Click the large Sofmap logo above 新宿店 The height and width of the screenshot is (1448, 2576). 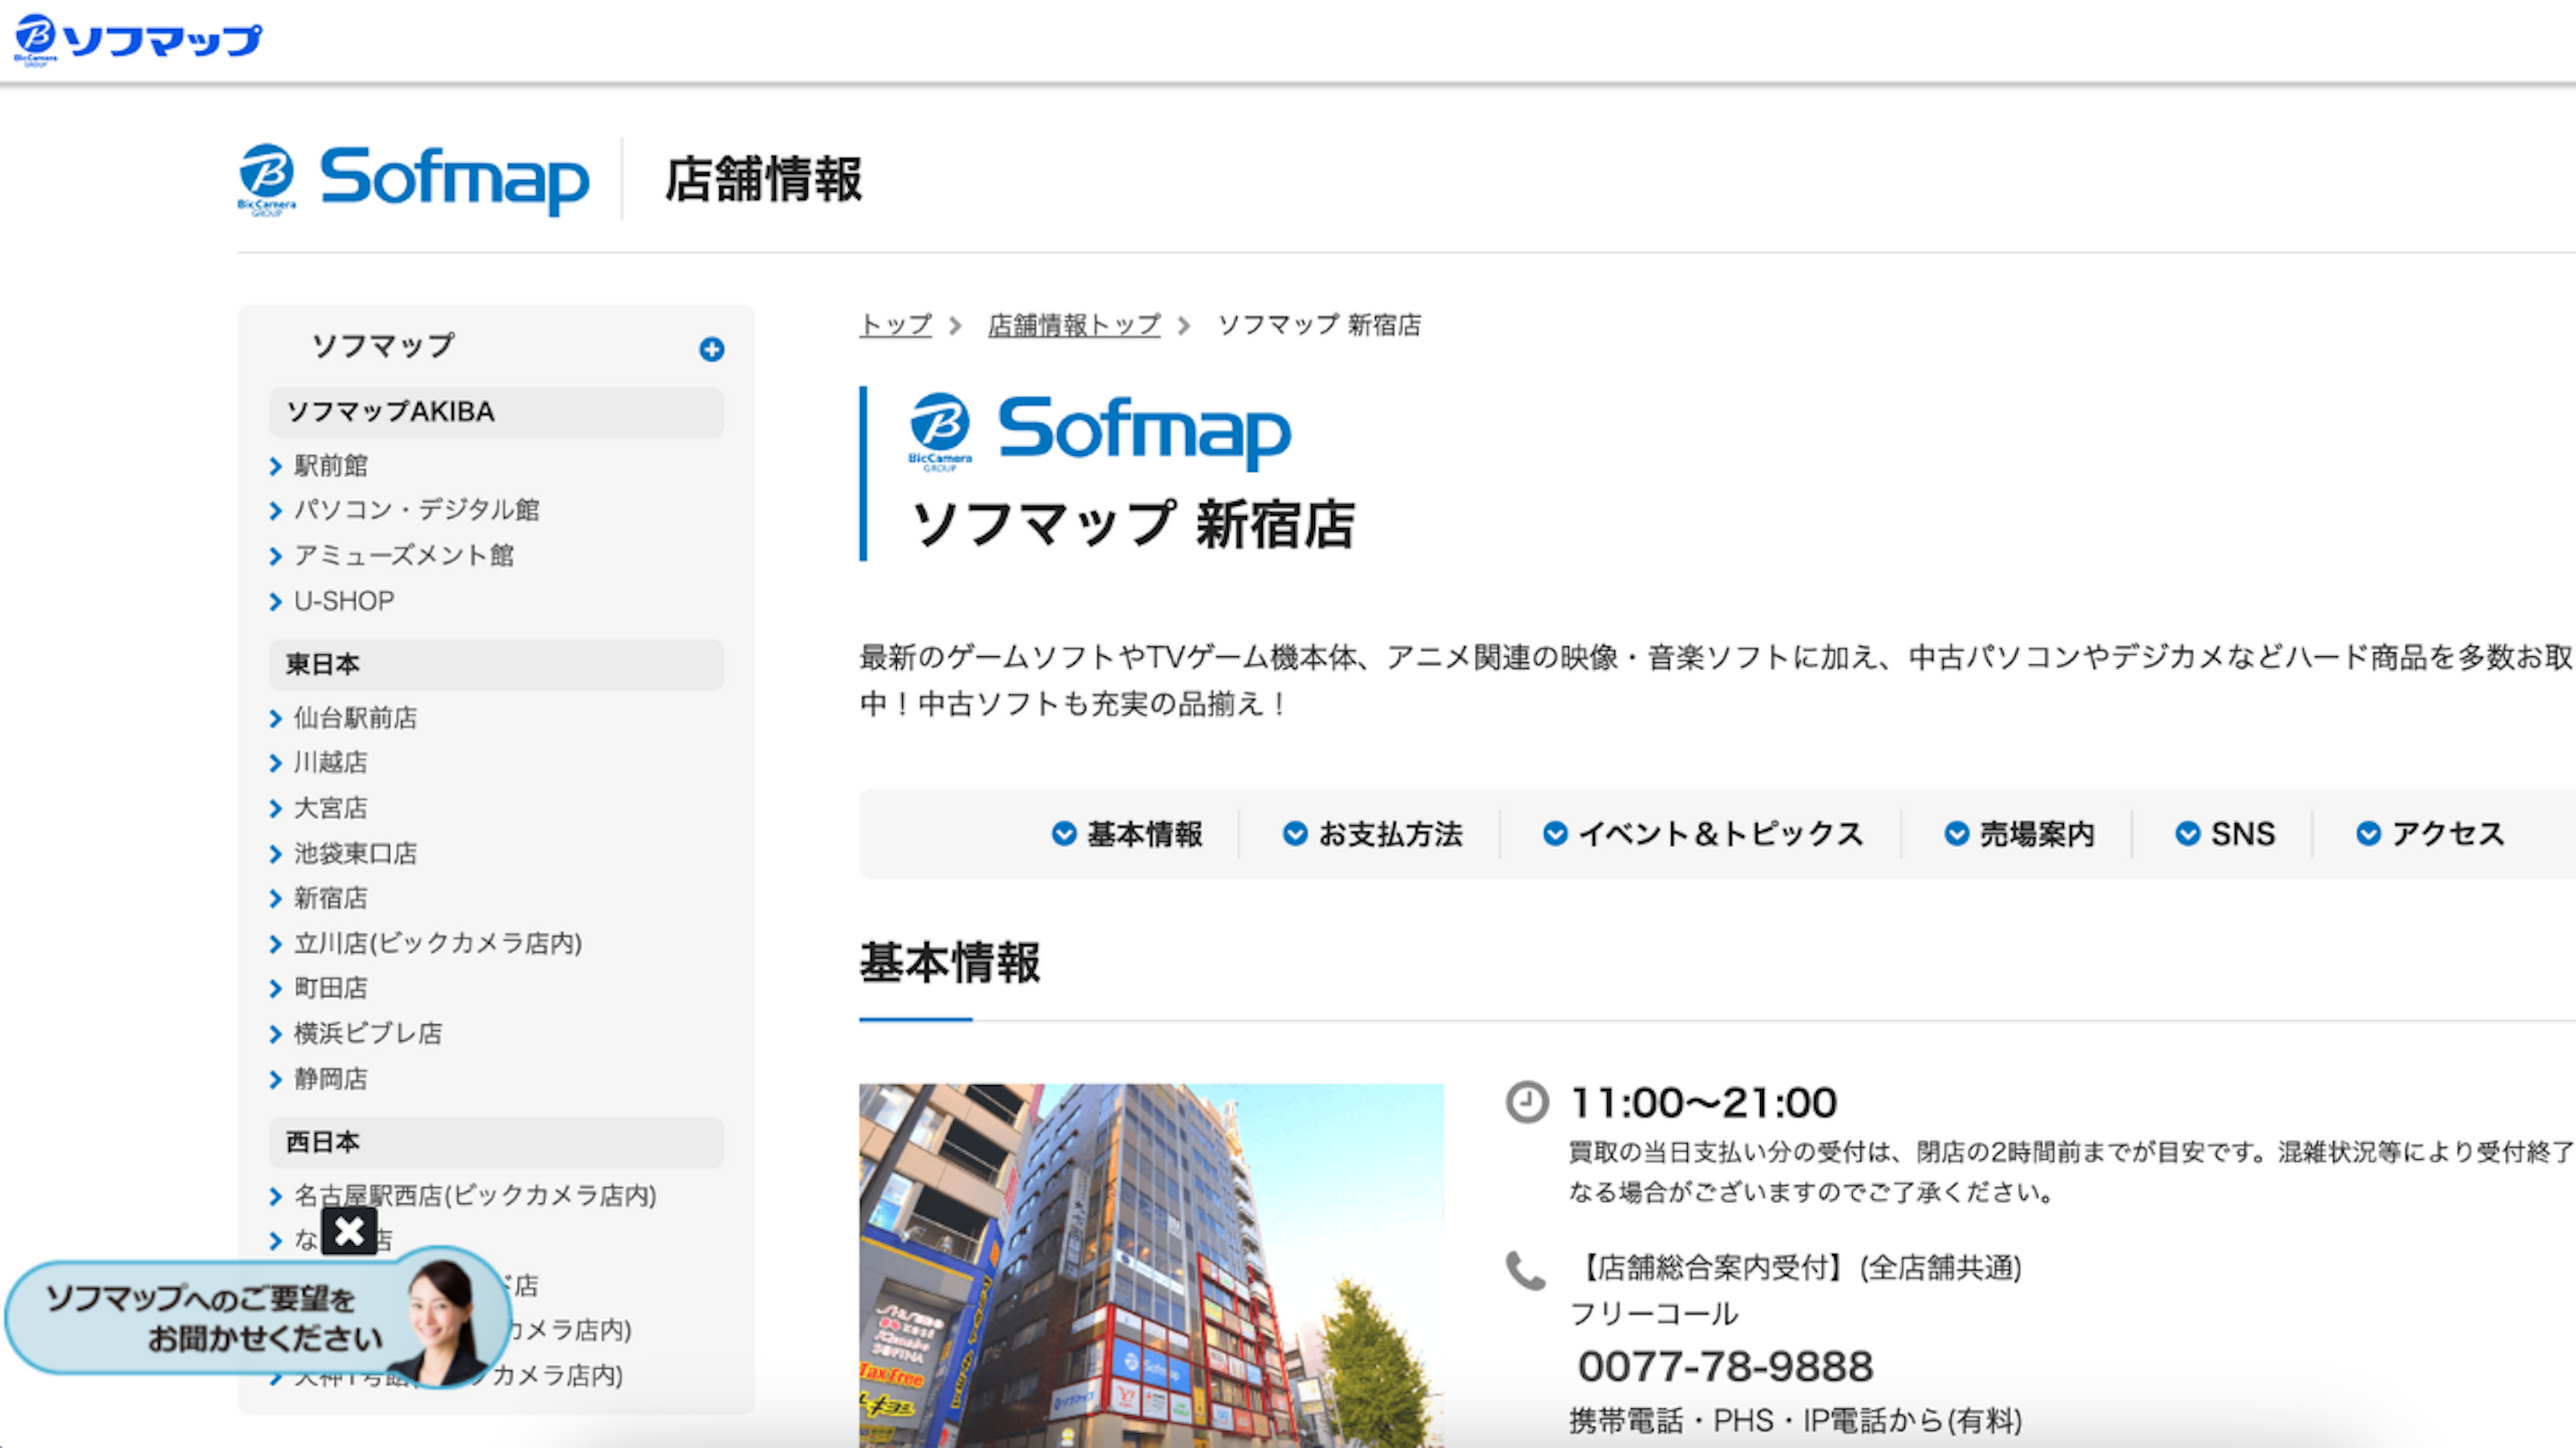click(1099, 432)
